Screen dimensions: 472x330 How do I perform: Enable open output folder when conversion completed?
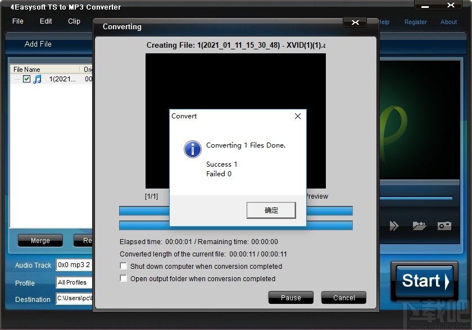pyautogui.click(x=123, y=278)
